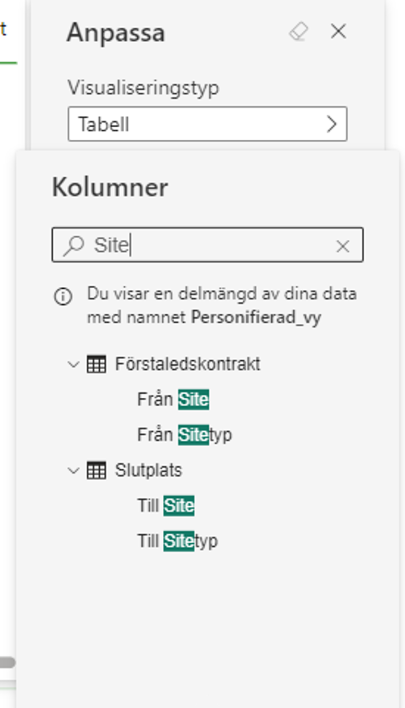
Task: Collapse the Slutplats table group
Action: pos(73,470)
